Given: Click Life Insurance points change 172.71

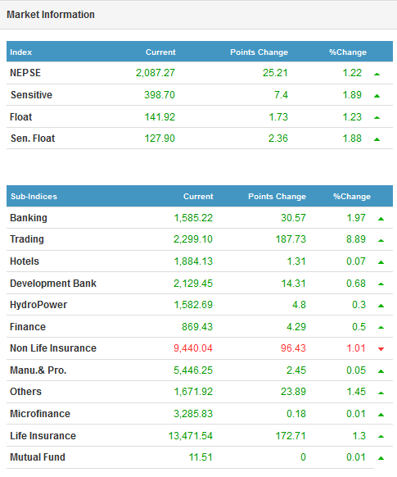Looking at the screenshot, I should tap(291, 436).
